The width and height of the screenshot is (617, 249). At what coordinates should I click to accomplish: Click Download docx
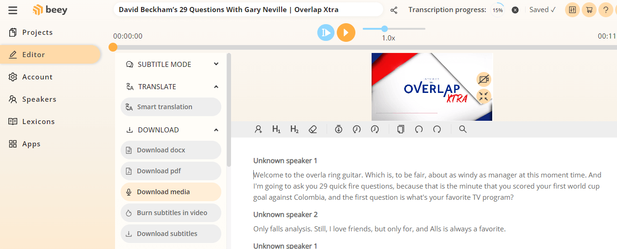171,150
